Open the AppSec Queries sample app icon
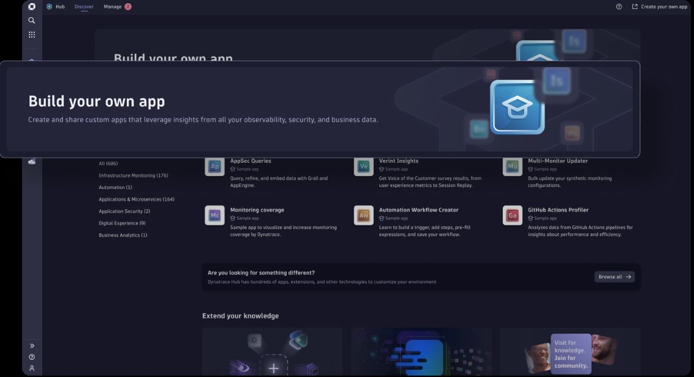Viewport: 694px width, 377px height. tap(214, 166)
